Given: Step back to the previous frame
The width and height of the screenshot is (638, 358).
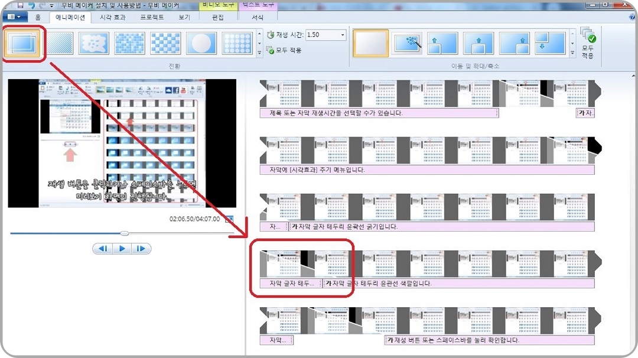Looking at the screenshot, I should tap(103, 249).
